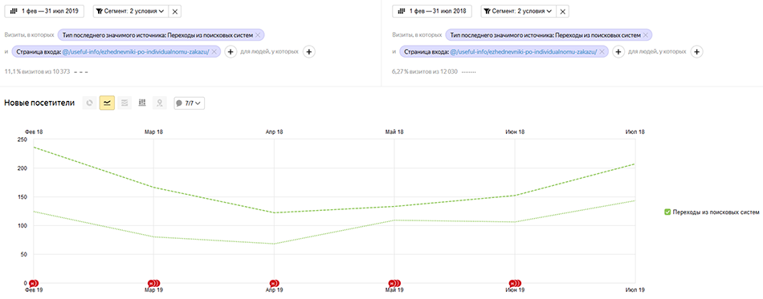Image resolution: width=763 pixels, height=299 pixels.
Task: Open date picker for 1 фев — 31 июл 2018
Action: click(432, 10)
